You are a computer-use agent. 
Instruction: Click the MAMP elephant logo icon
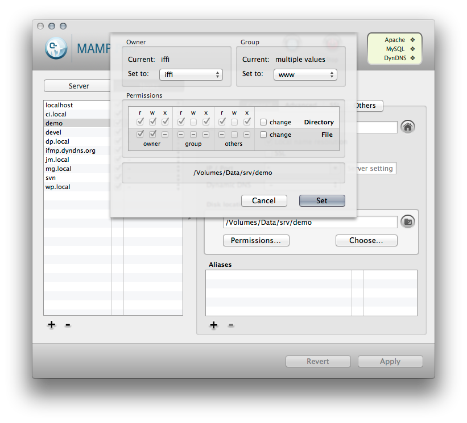point(56,48)
